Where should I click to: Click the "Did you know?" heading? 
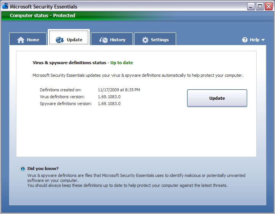tap(43, 169)
